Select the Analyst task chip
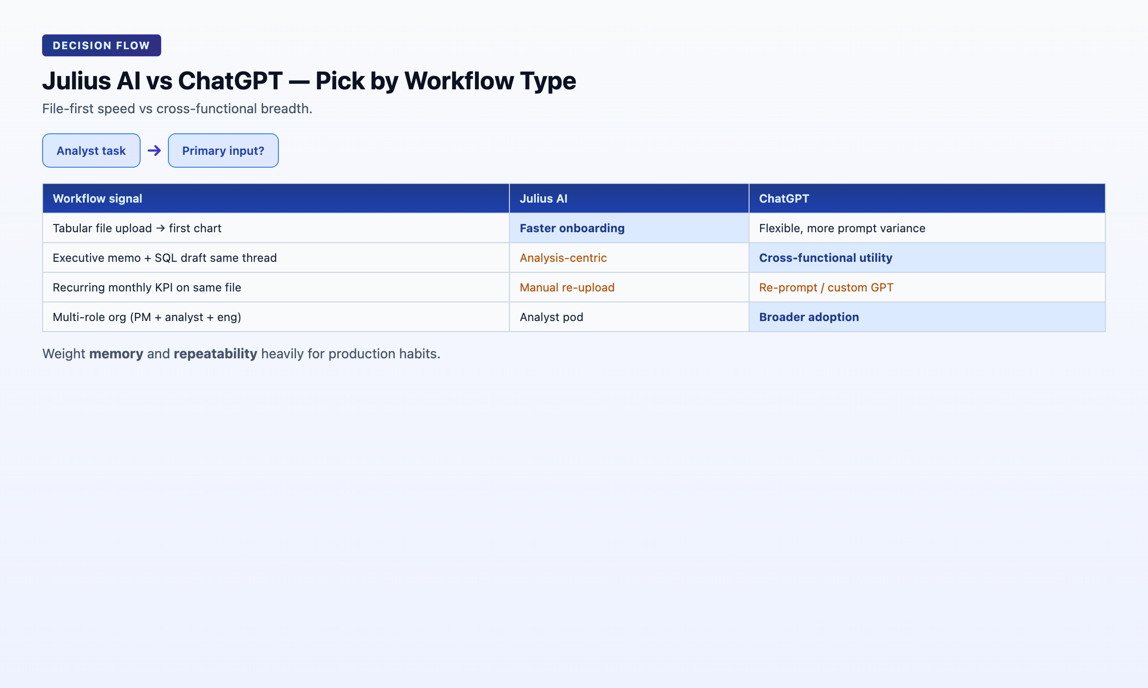Viewport: 1148px width, 688px height. (91, 150)
